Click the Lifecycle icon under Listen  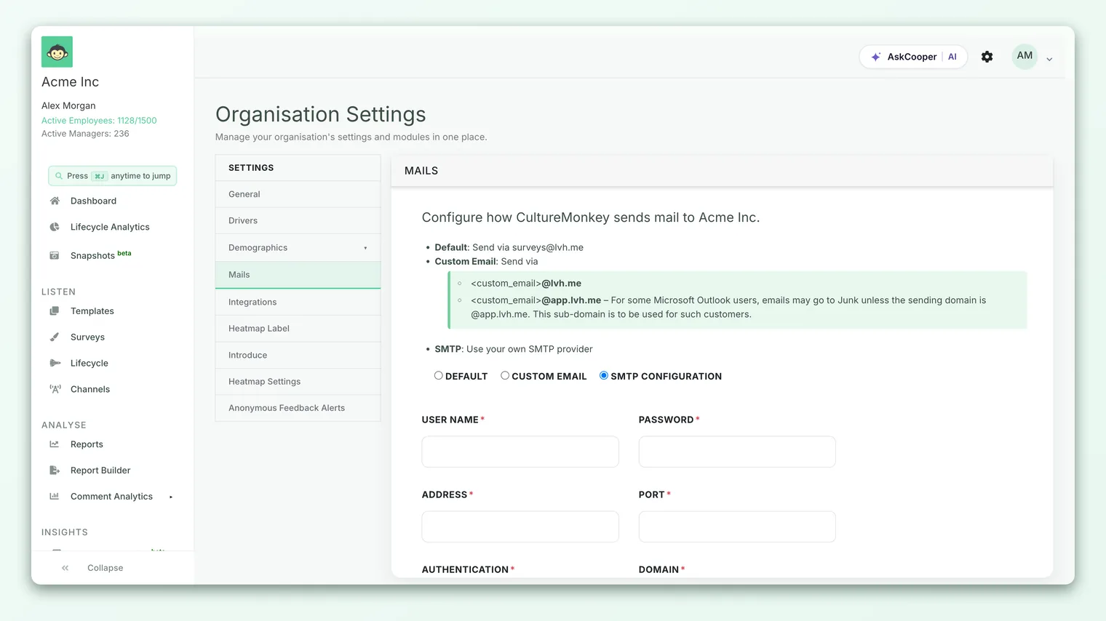tap(55, 363)
